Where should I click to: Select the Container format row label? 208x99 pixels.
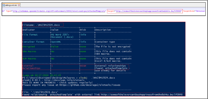pos(32,42)
